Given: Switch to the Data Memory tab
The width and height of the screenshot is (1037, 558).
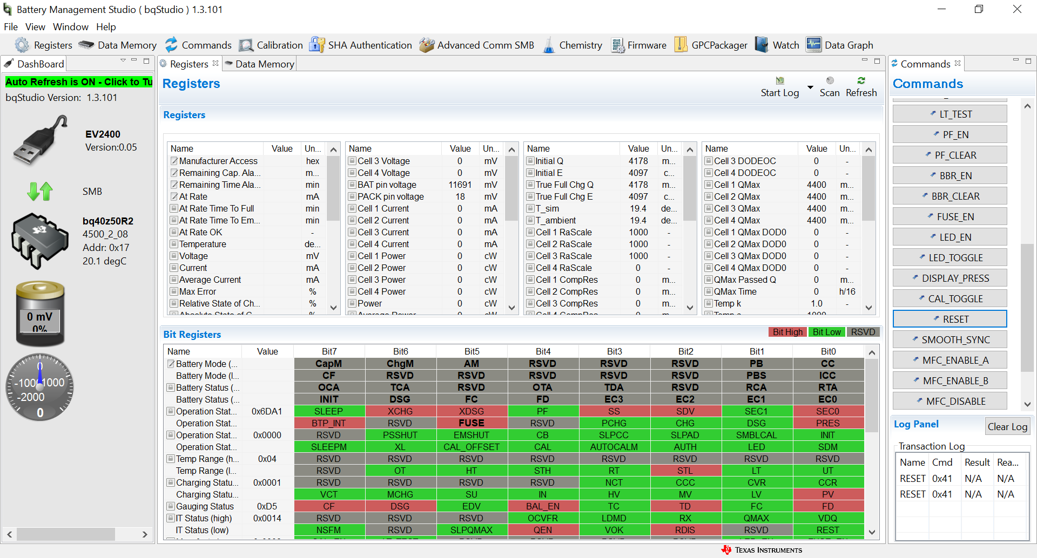Looking at the screenshot, I should [x=260, y=64].
